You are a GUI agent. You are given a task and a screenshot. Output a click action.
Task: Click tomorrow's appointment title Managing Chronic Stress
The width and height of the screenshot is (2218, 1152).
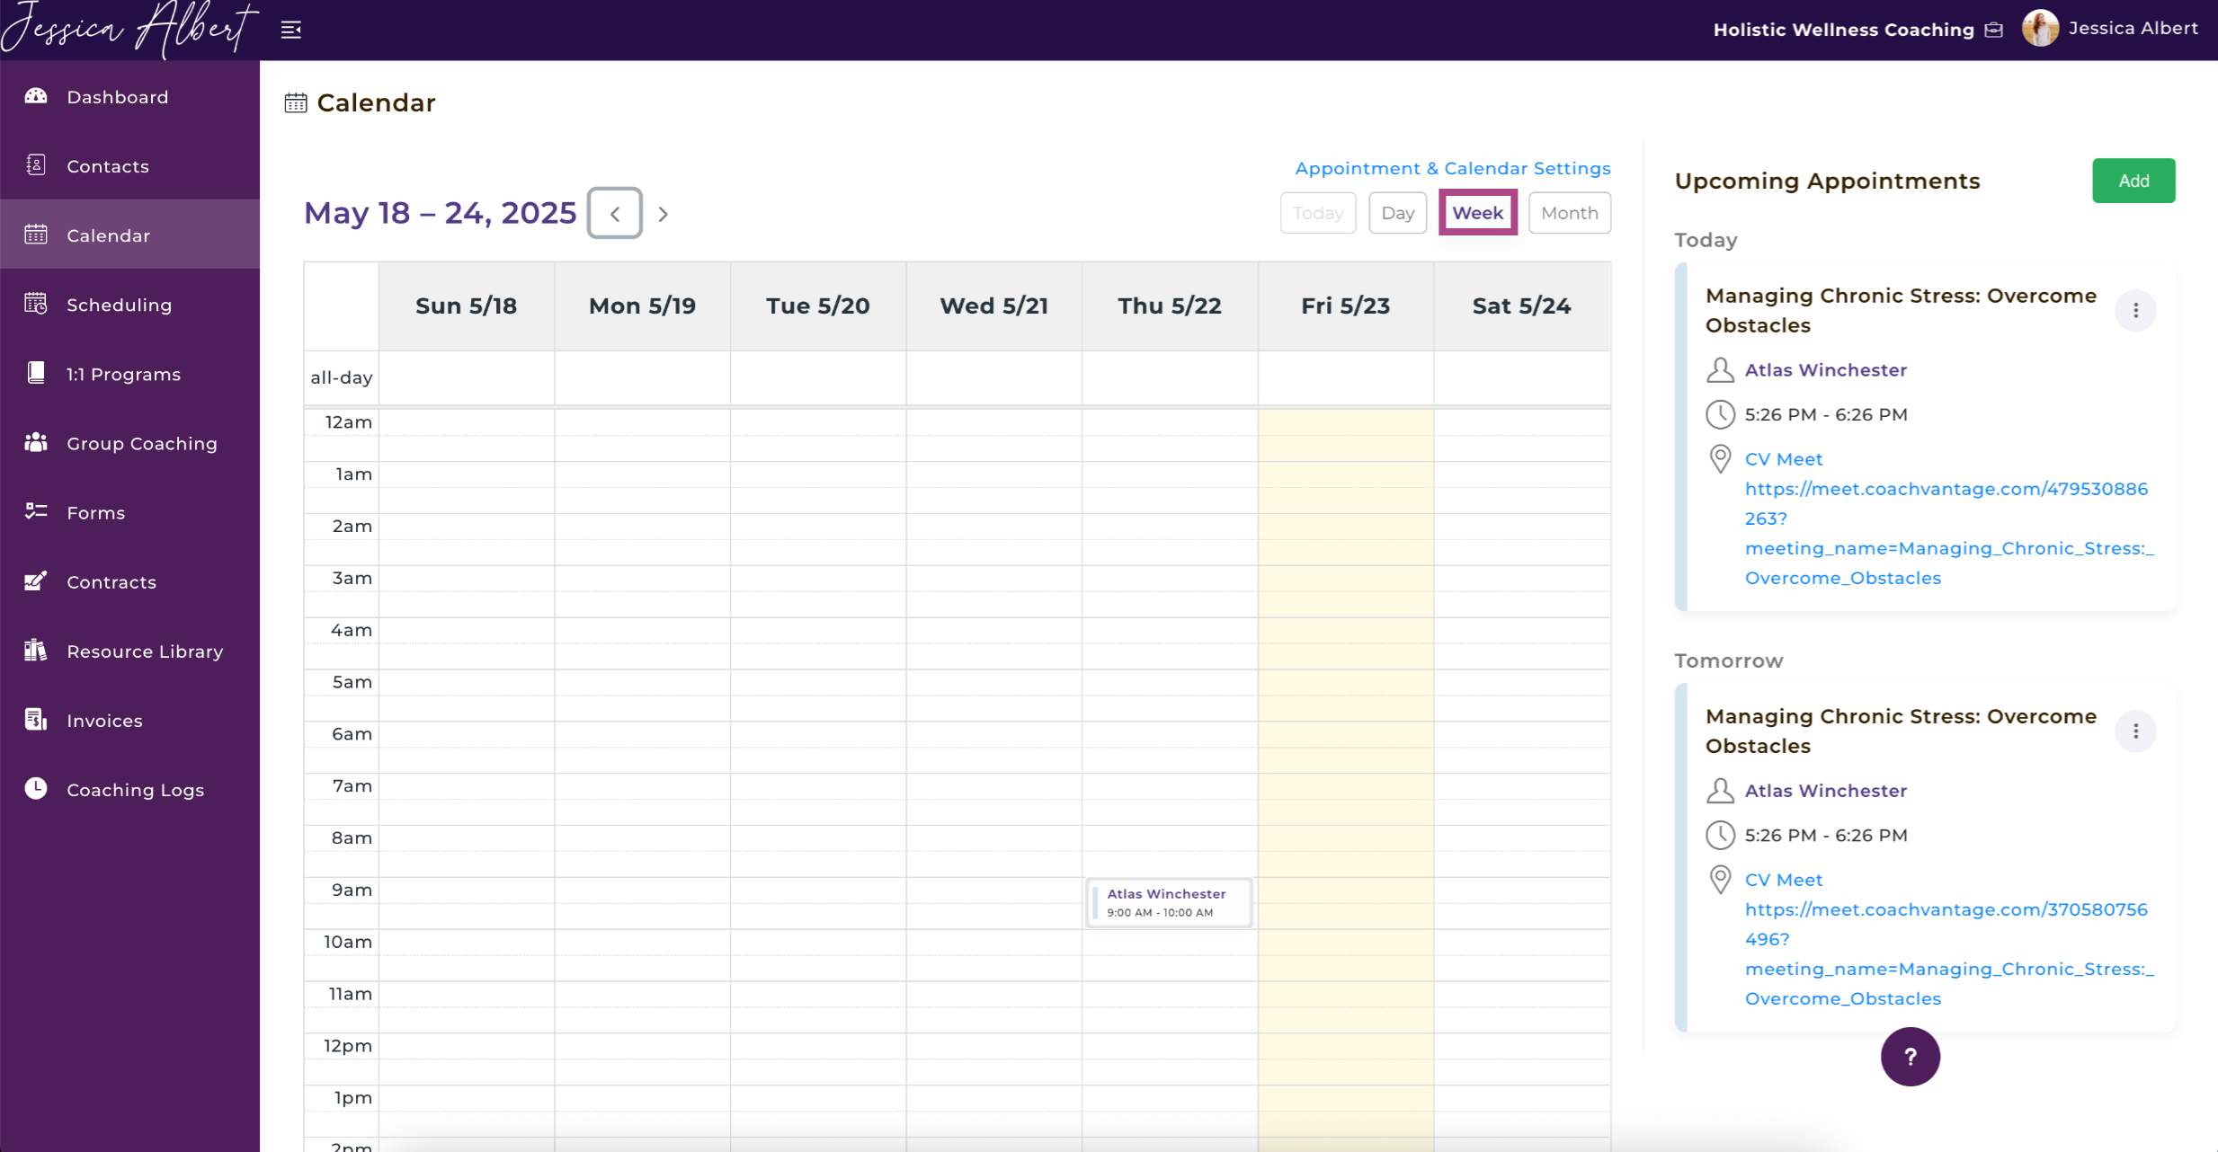(1901, 731)
